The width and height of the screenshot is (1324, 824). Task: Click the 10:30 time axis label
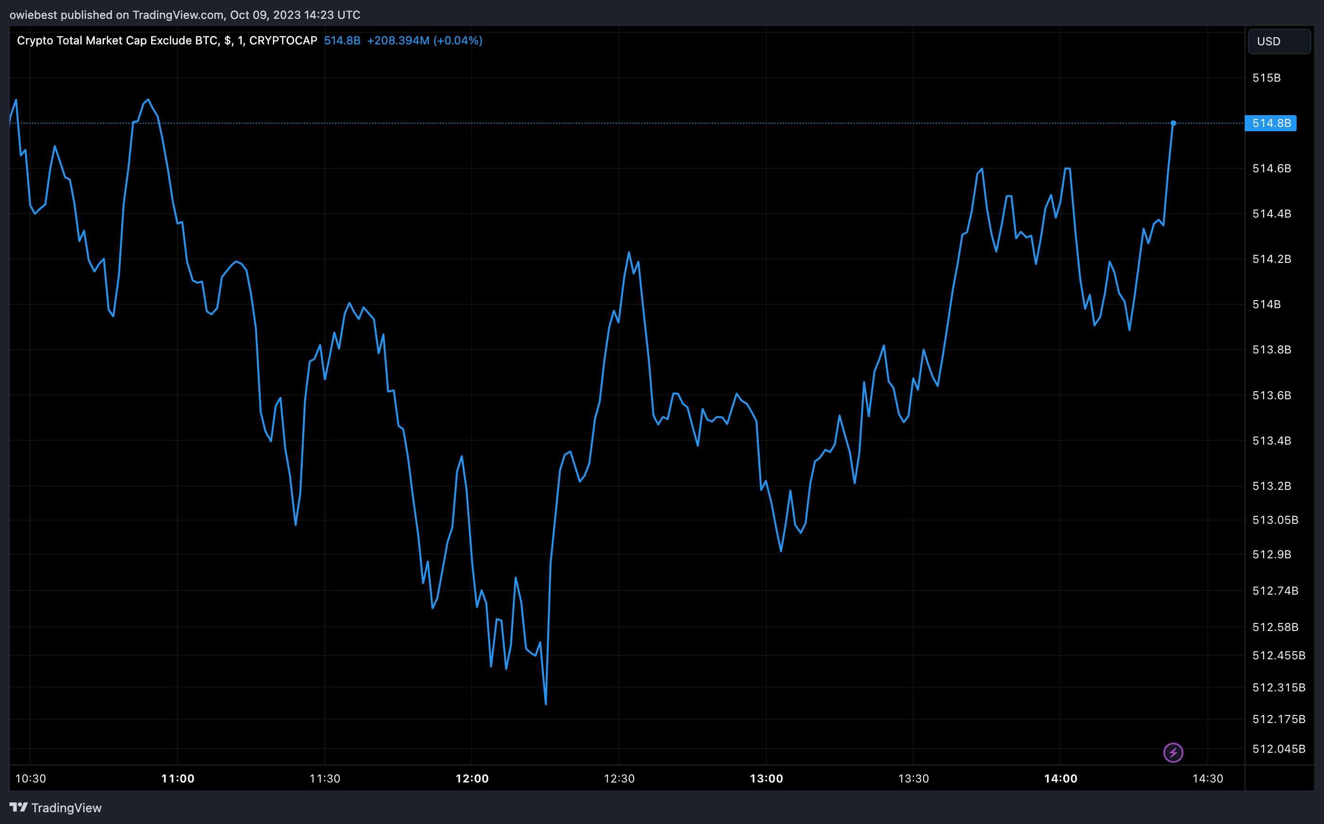pyautogui.click(x=31, y=778)
